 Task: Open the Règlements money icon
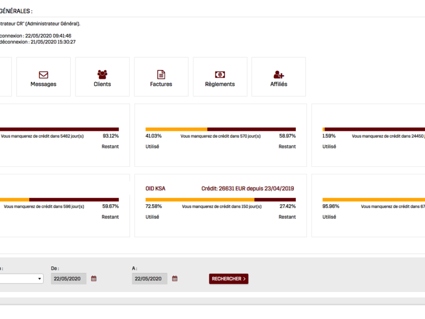(x=220, y=74)
